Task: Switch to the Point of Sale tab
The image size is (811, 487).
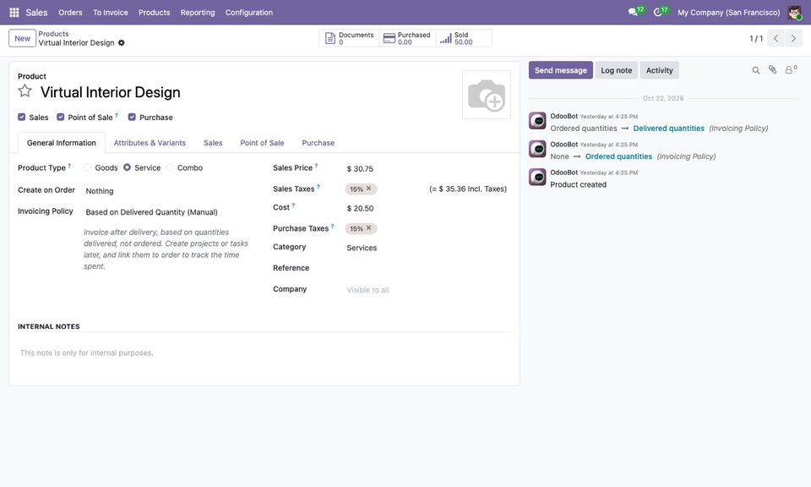Action: point(262,143)
